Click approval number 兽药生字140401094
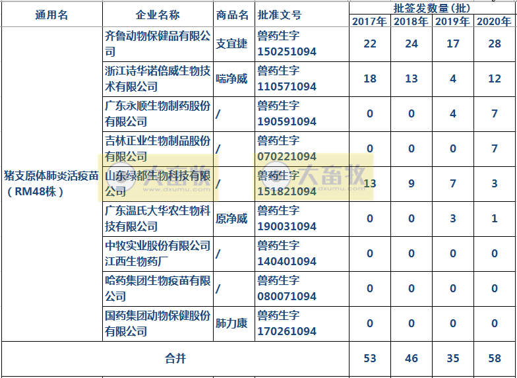The height and width of the screenshot is (378, 517). coord(287,253)
